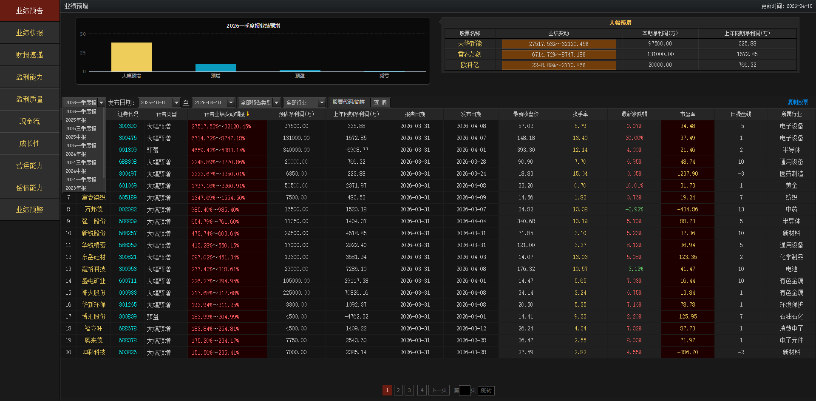Go to page 3 of results

(409, 390)
